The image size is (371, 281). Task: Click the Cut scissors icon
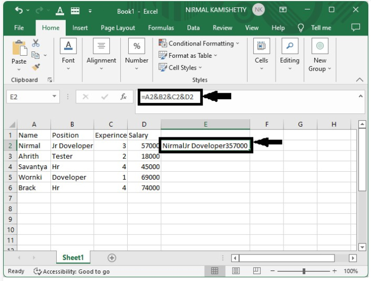(36, 43)
